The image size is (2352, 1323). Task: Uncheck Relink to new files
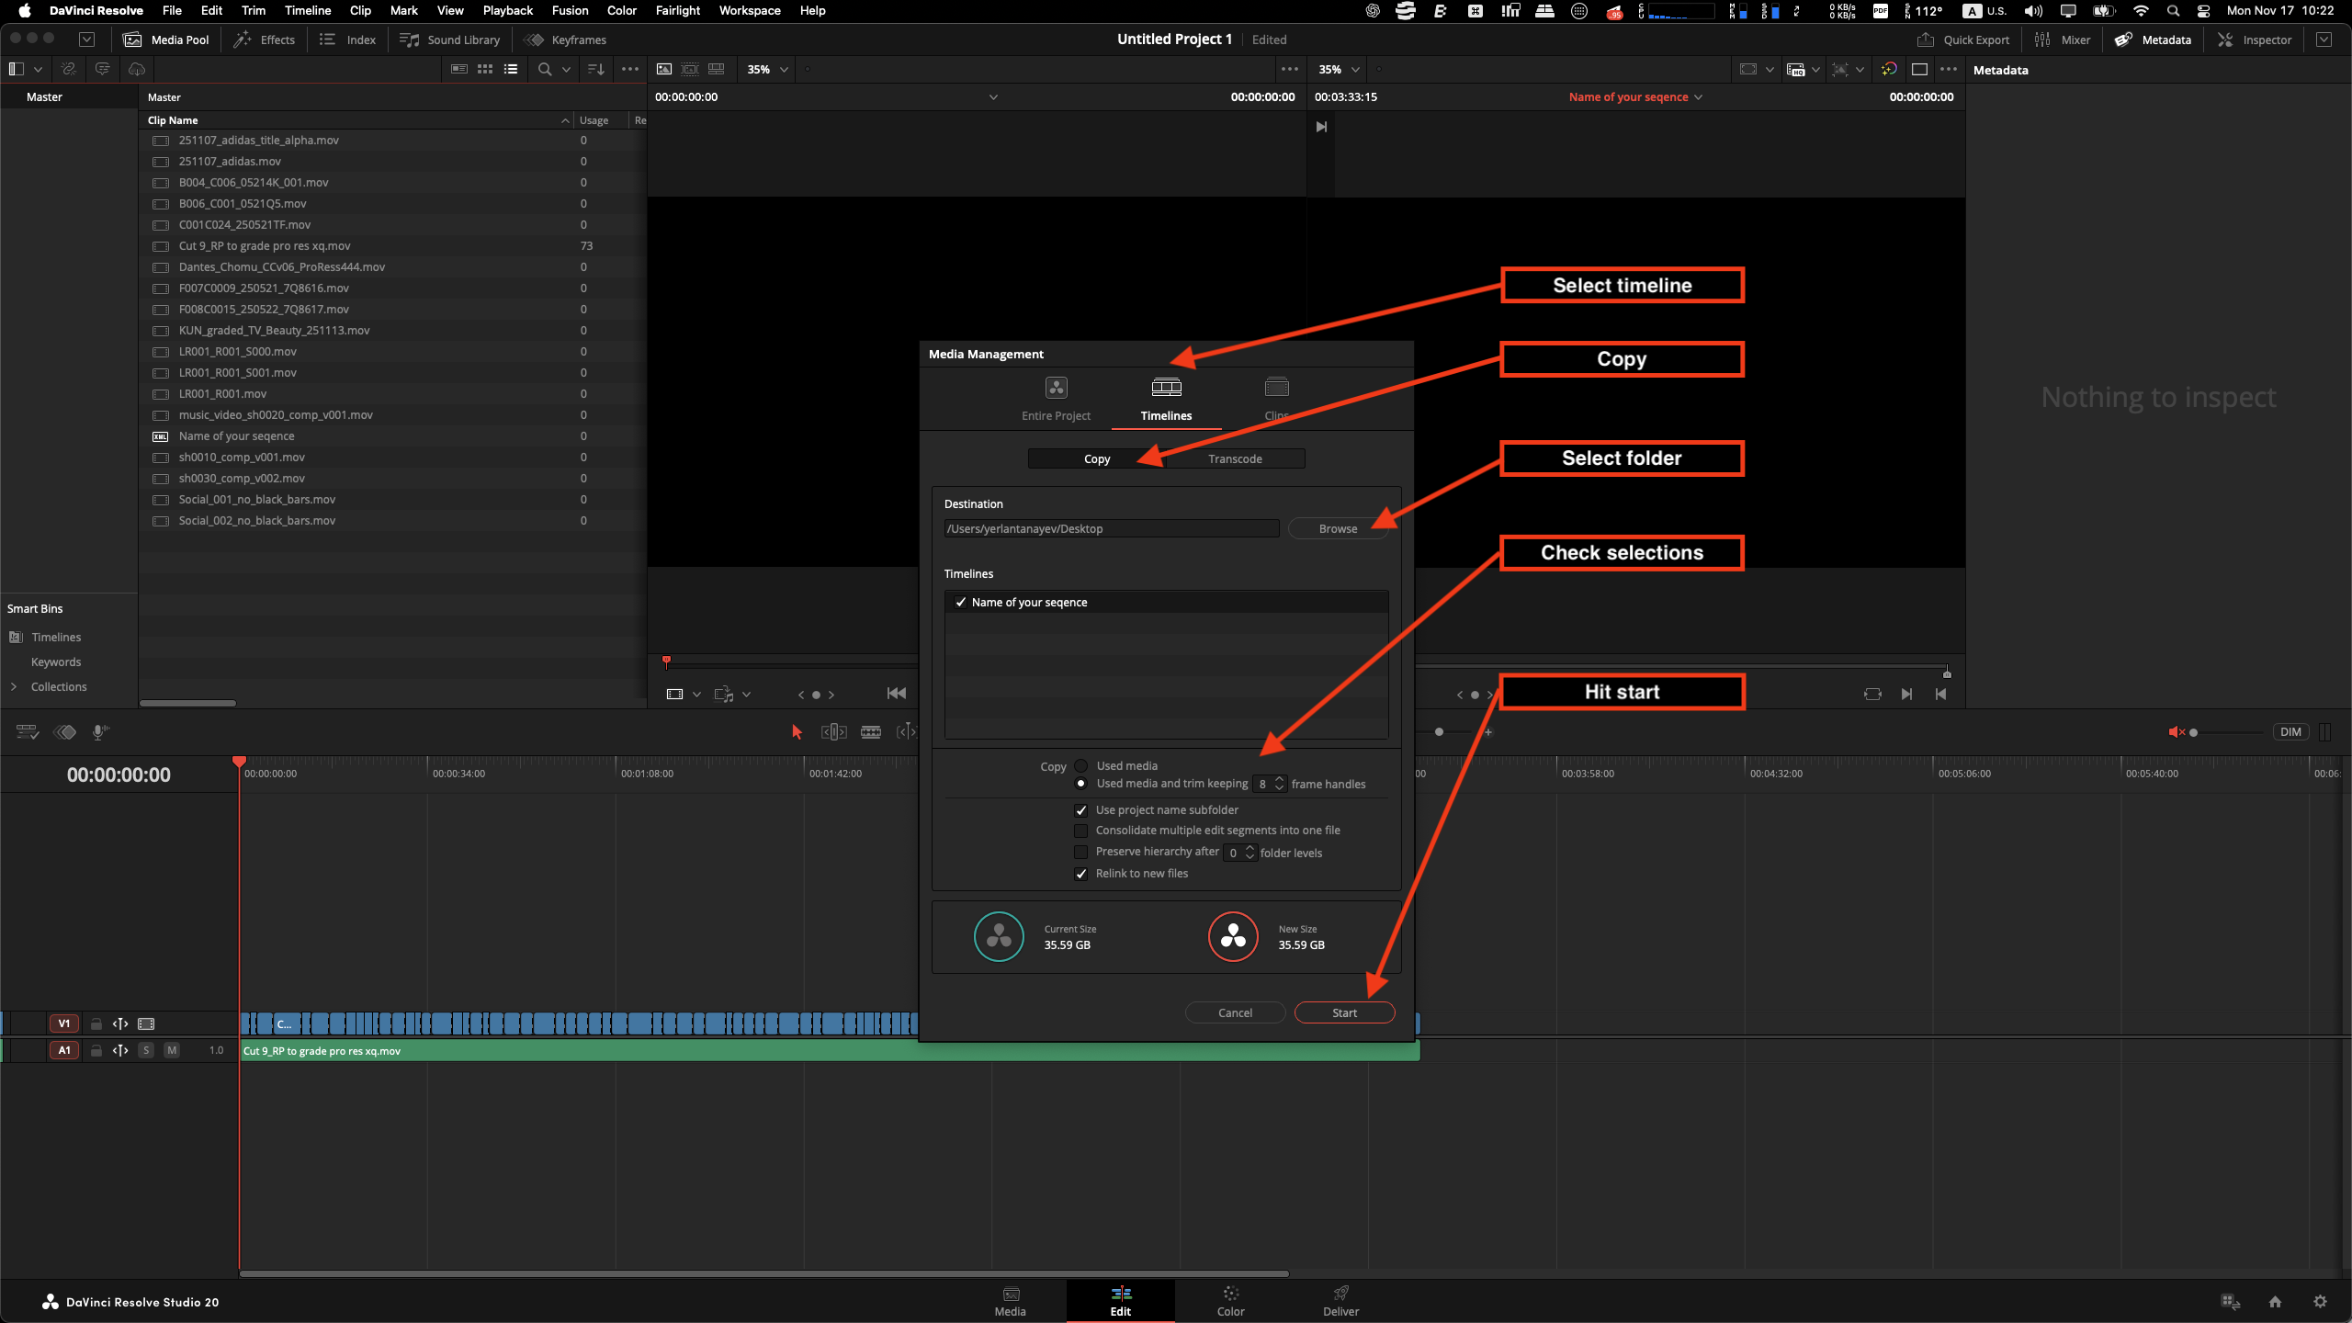[x=1081, y=874]
